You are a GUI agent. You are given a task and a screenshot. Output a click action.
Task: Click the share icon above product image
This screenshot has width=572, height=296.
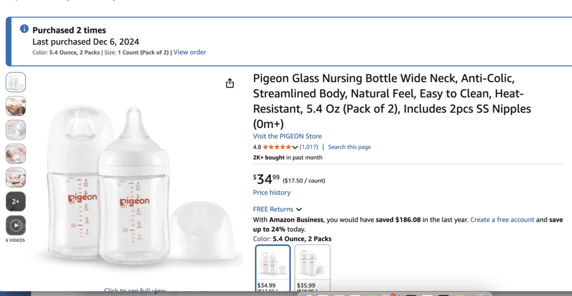click(x=230, y=83)
